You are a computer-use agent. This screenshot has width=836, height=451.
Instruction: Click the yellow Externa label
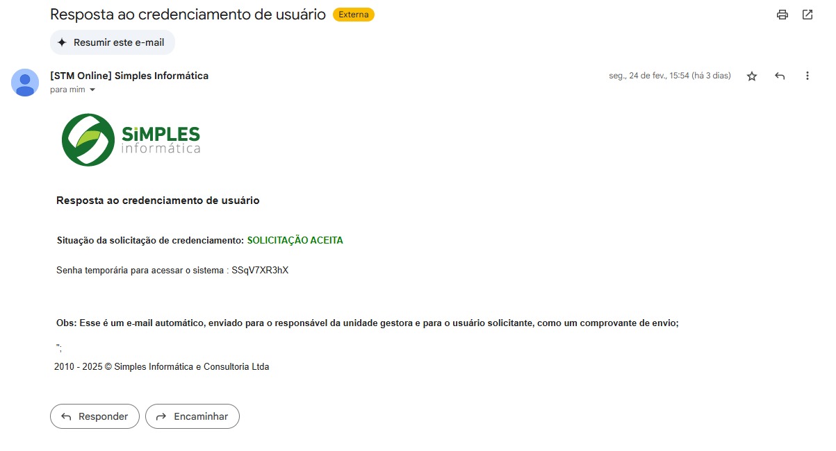click(354, 15)
